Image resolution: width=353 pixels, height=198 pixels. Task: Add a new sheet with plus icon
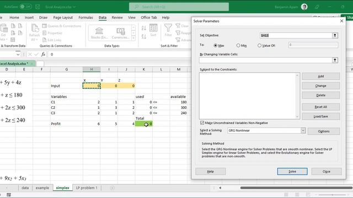[x=112, y=188]
